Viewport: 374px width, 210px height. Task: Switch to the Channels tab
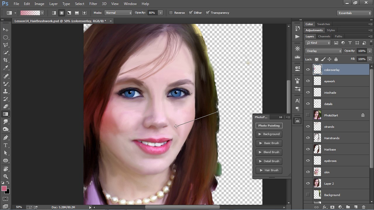coord(324,36)
